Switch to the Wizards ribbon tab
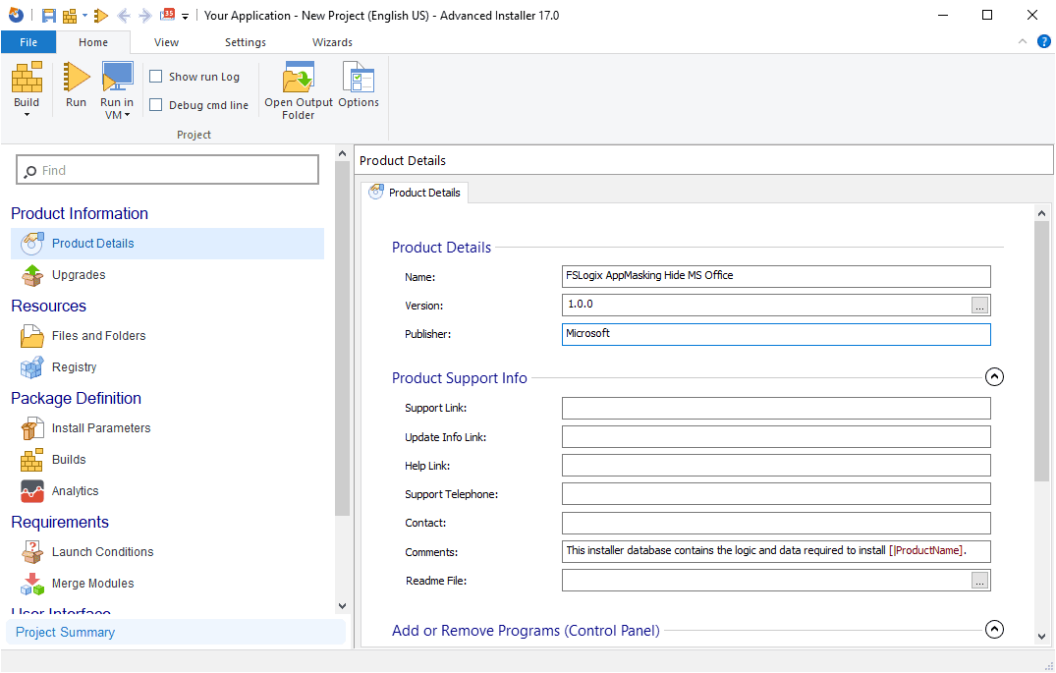The image size is (1056, 673). click(x=332, y=42)
